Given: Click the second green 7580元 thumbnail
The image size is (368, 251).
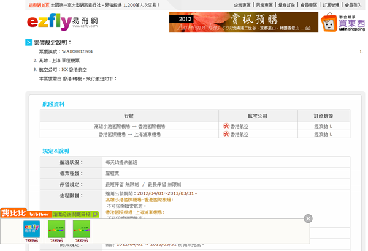Looking at the screenshot, I should 56,230.
